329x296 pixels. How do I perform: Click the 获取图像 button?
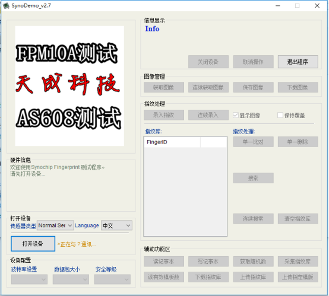(164, 87)
